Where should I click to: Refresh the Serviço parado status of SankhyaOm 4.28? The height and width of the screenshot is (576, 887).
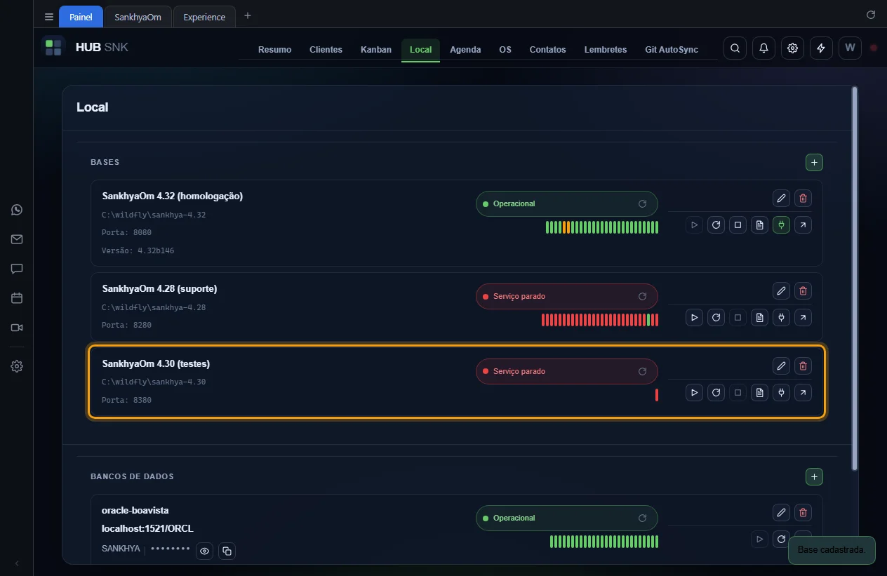click(x=642, y=296)
